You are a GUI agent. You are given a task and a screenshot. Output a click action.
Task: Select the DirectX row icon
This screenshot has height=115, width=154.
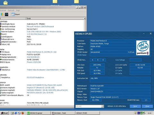pos(0,34)
